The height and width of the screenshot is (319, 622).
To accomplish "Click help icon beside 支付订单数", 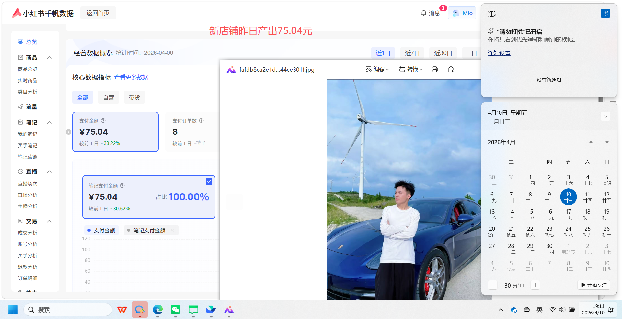I will [x=202, y=120].
